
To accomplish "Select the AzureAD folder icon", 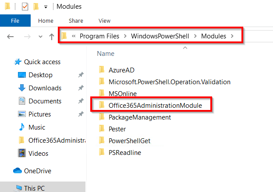I will pyautogui.click(x=102, y=69).
